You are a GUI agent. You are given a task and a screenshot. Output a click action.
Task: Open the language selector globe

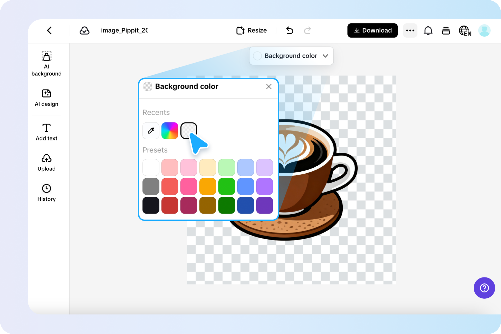[x=465, y=30]
